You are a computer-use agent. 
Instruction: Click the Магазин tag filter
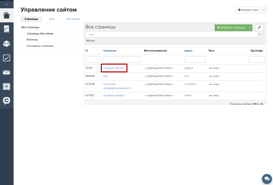pyautogui.click(x=90, y=40)
